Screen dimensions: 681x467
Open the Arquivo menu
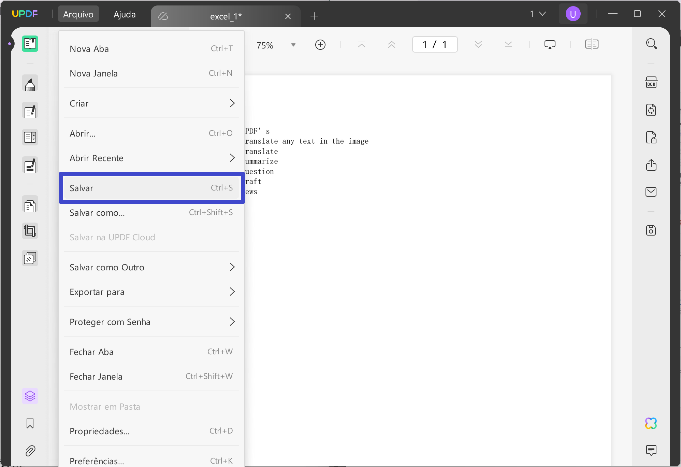point(78,14)
